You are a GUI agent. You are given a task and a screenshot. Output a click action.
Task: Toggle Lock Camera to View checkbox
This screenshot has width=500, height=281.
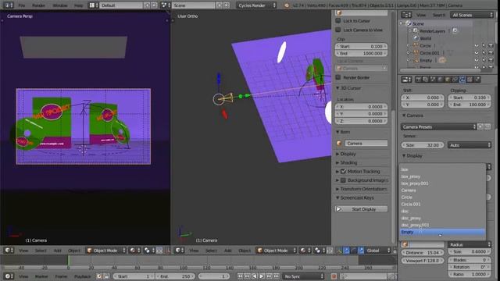(x=338, y=30)
